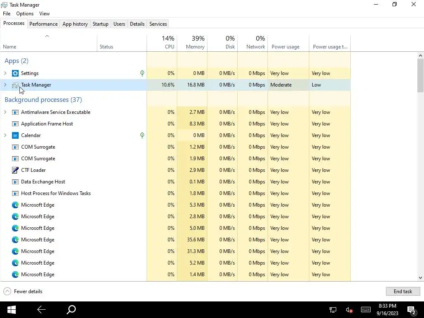Sort by Power usage trend column header
424x318 pixels.
(330, 43)
